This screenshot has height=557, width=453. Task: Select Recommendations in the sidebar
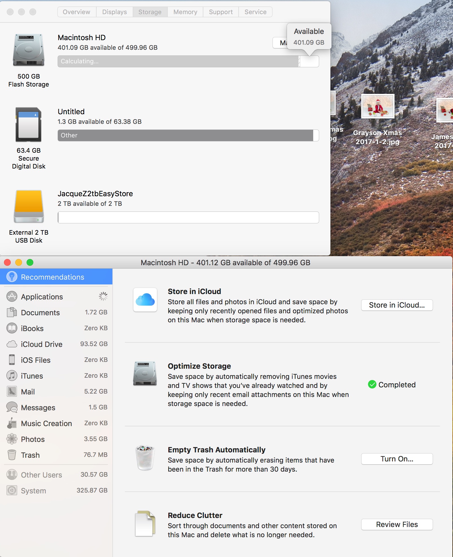pyautogui.click(x=56, y=277)
